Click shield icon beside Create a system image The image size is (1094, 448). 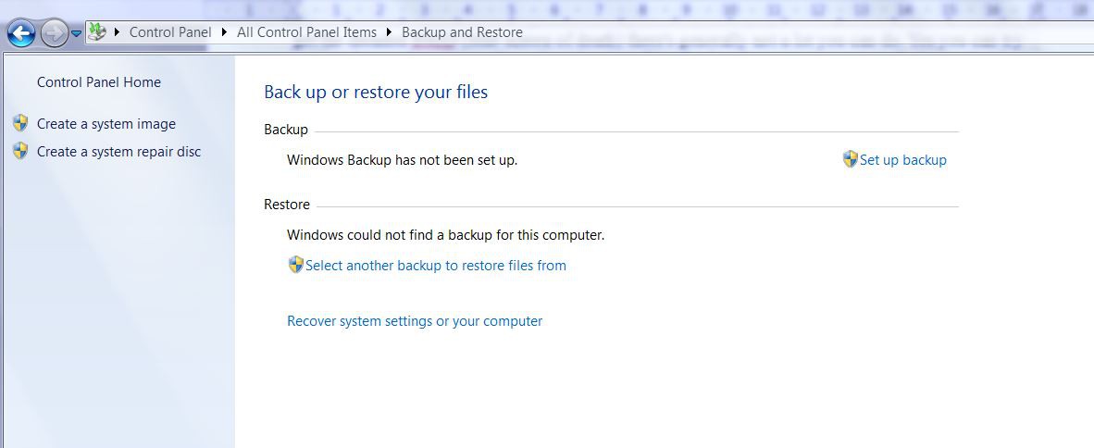20,123
